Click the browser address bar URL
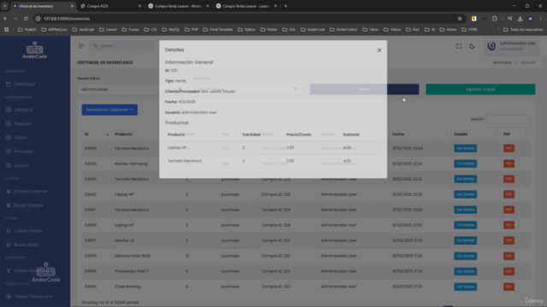 [x=67, y=19]
